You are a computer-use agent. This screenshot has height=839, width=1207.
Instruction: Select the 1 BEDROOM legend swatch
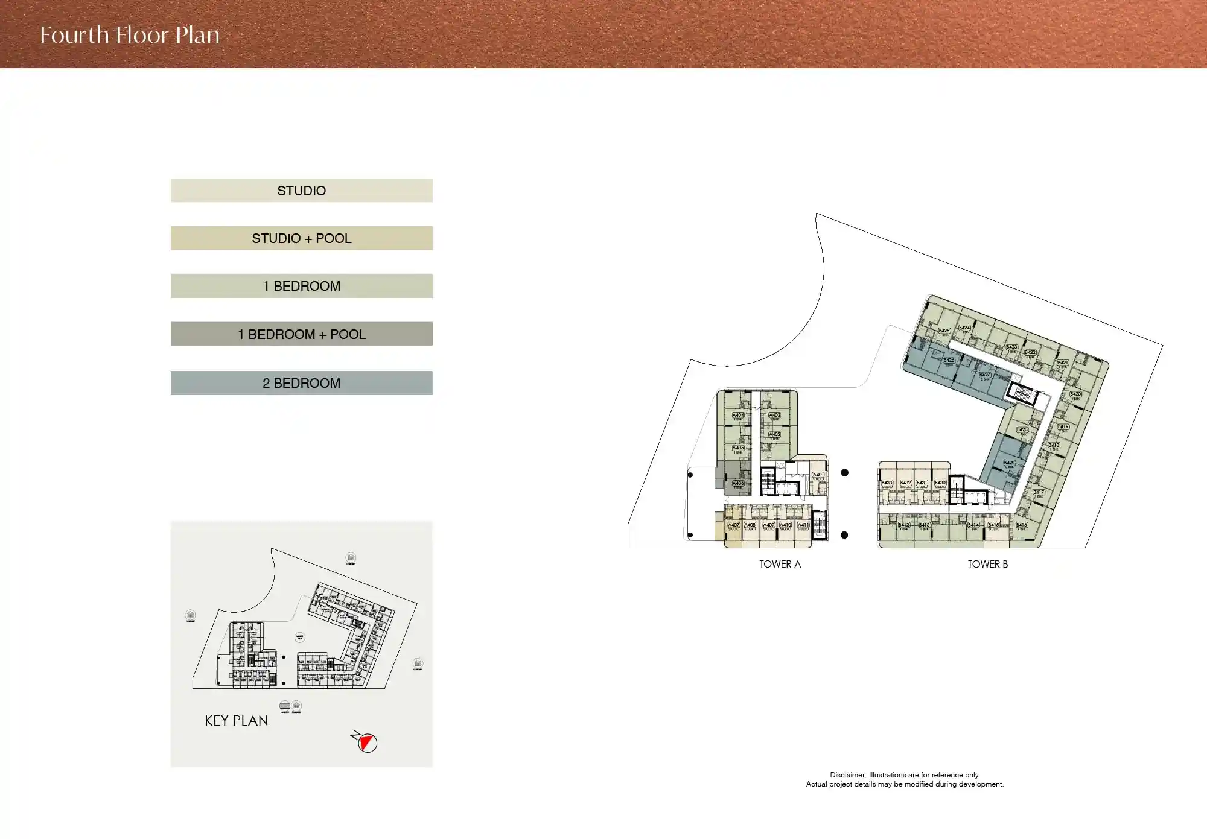click(x=301, y=286)
